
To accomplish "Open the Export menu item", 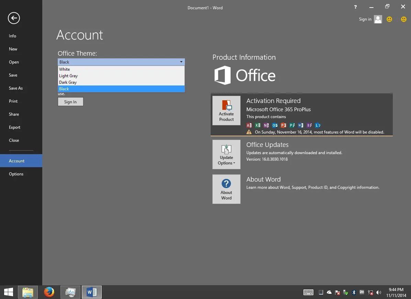I will (14, 127).
